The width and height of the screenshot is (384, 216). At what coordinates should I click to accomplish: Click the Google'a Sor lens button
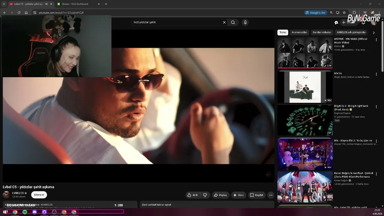coord(315,13)
